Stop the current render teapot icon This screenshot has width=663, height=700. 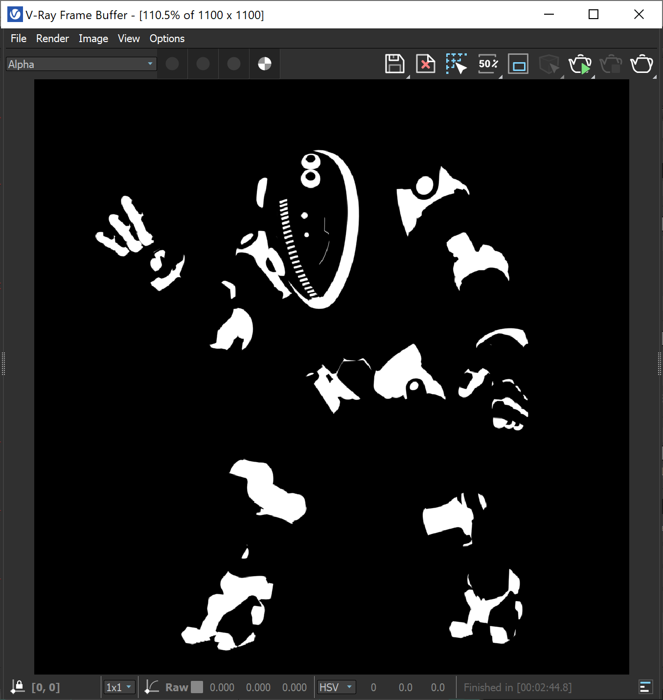coord(611,64)
